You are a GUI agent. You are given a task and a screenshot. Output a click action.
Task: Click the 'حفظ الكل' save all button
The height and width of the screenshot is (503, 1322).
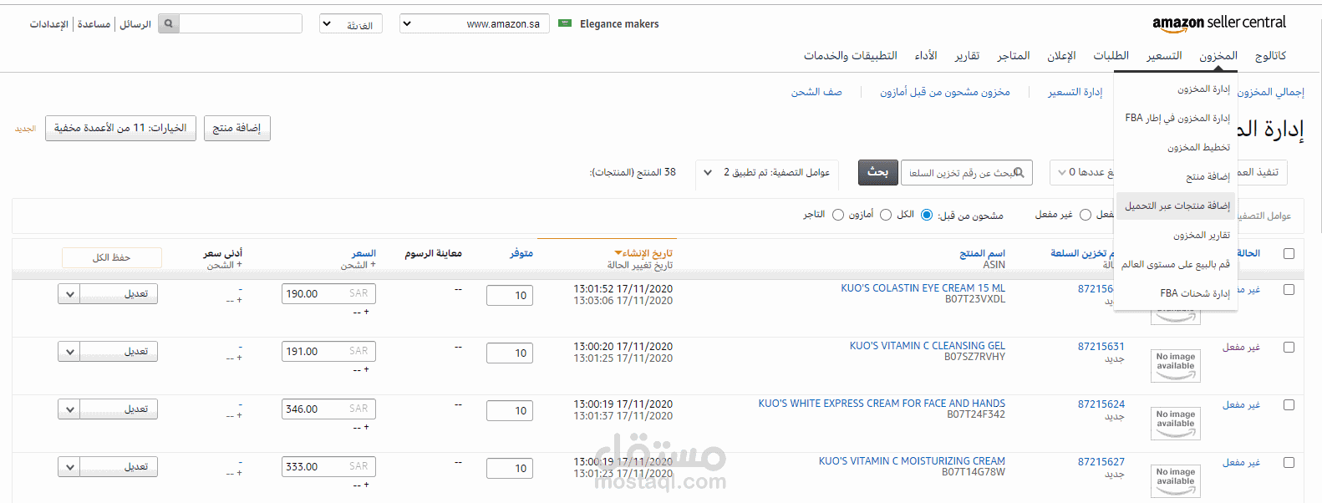coord(112,257)
